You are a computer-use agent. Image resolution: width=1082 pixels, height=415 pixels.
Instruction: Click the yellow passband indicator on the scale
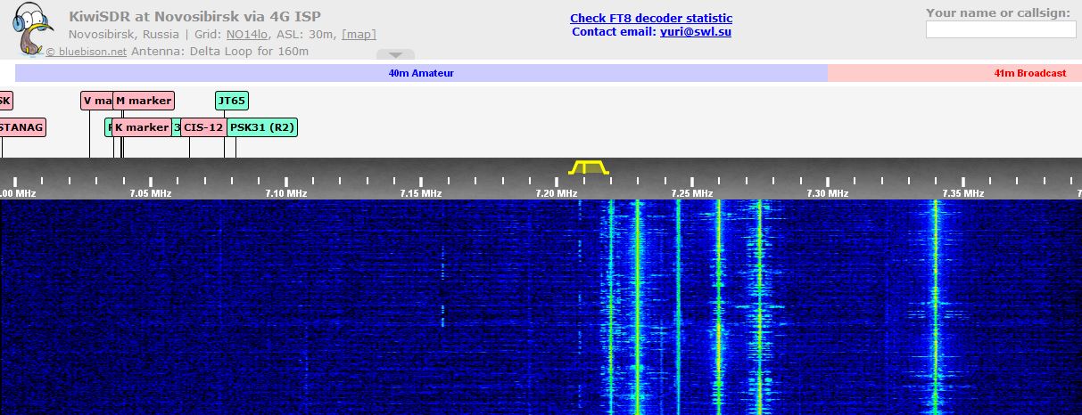point(589,167)
